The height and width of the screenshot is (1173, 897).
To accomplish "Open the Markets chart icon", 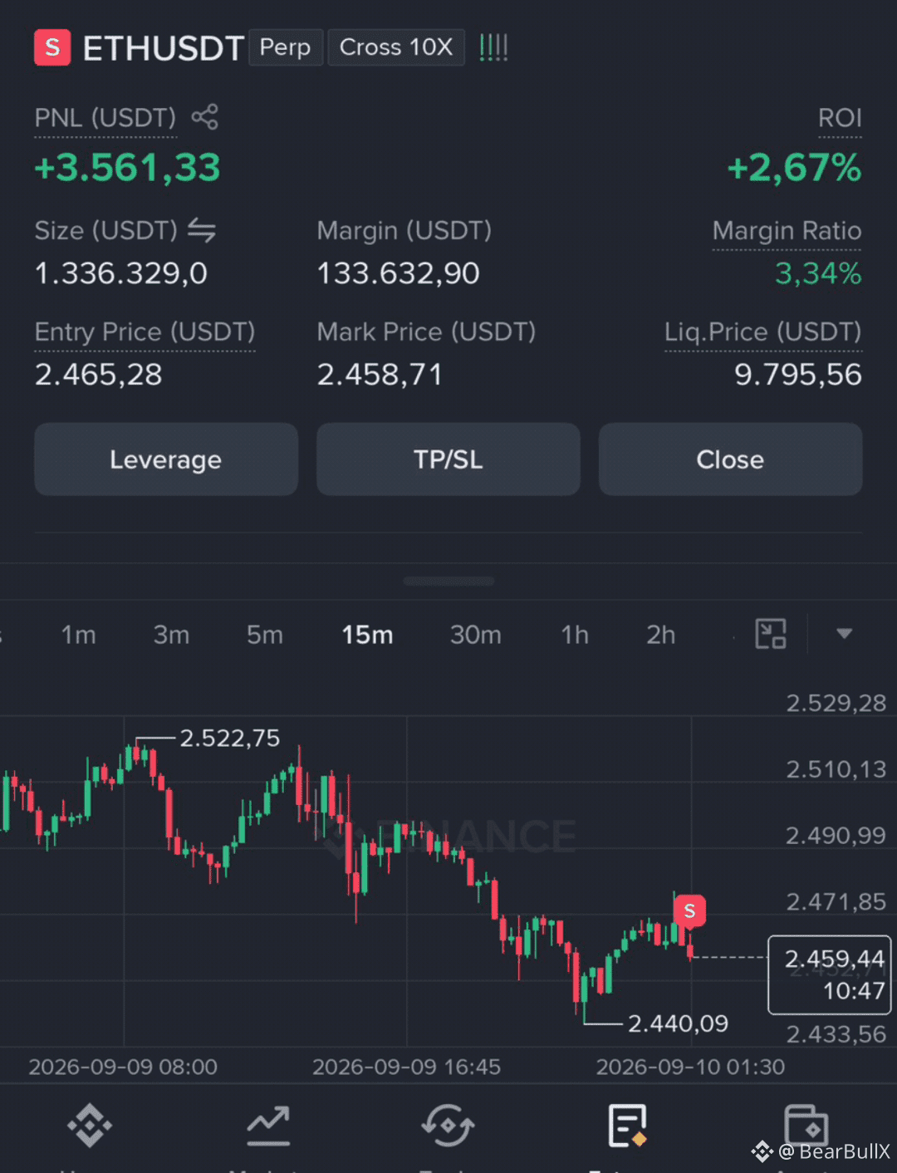I will click(268, 1126).
